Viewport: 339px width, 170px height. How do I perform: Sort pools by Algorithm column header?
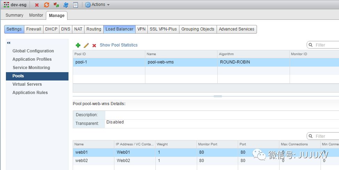pos(253,54)
